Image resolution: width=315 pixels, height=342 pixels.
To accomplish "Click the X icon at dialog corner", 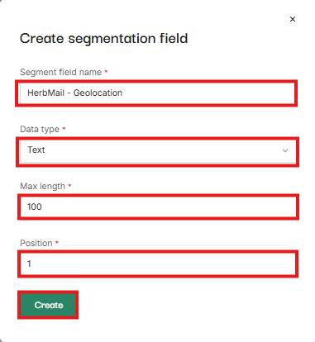I will pos(293,19).
